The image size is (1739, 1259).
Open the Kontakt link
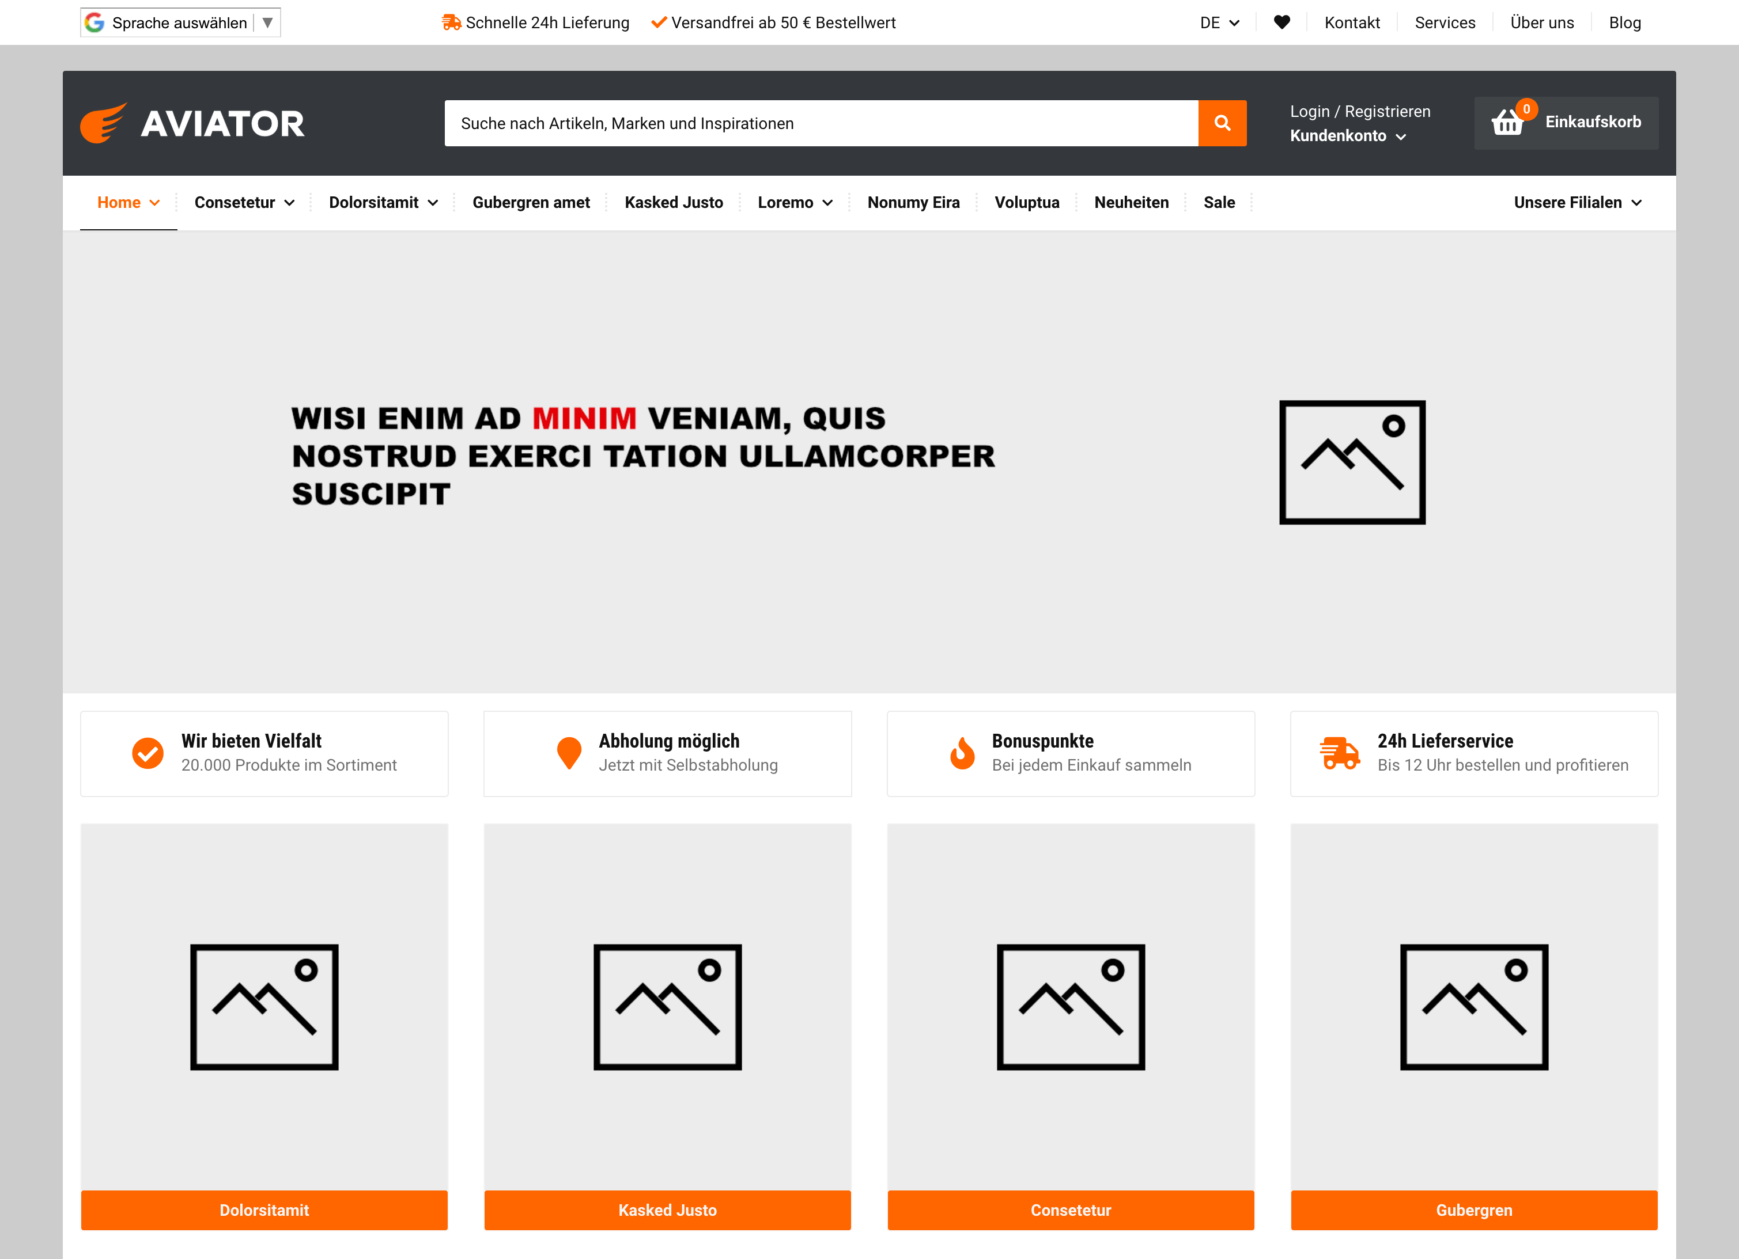(x=1352, y=23)
